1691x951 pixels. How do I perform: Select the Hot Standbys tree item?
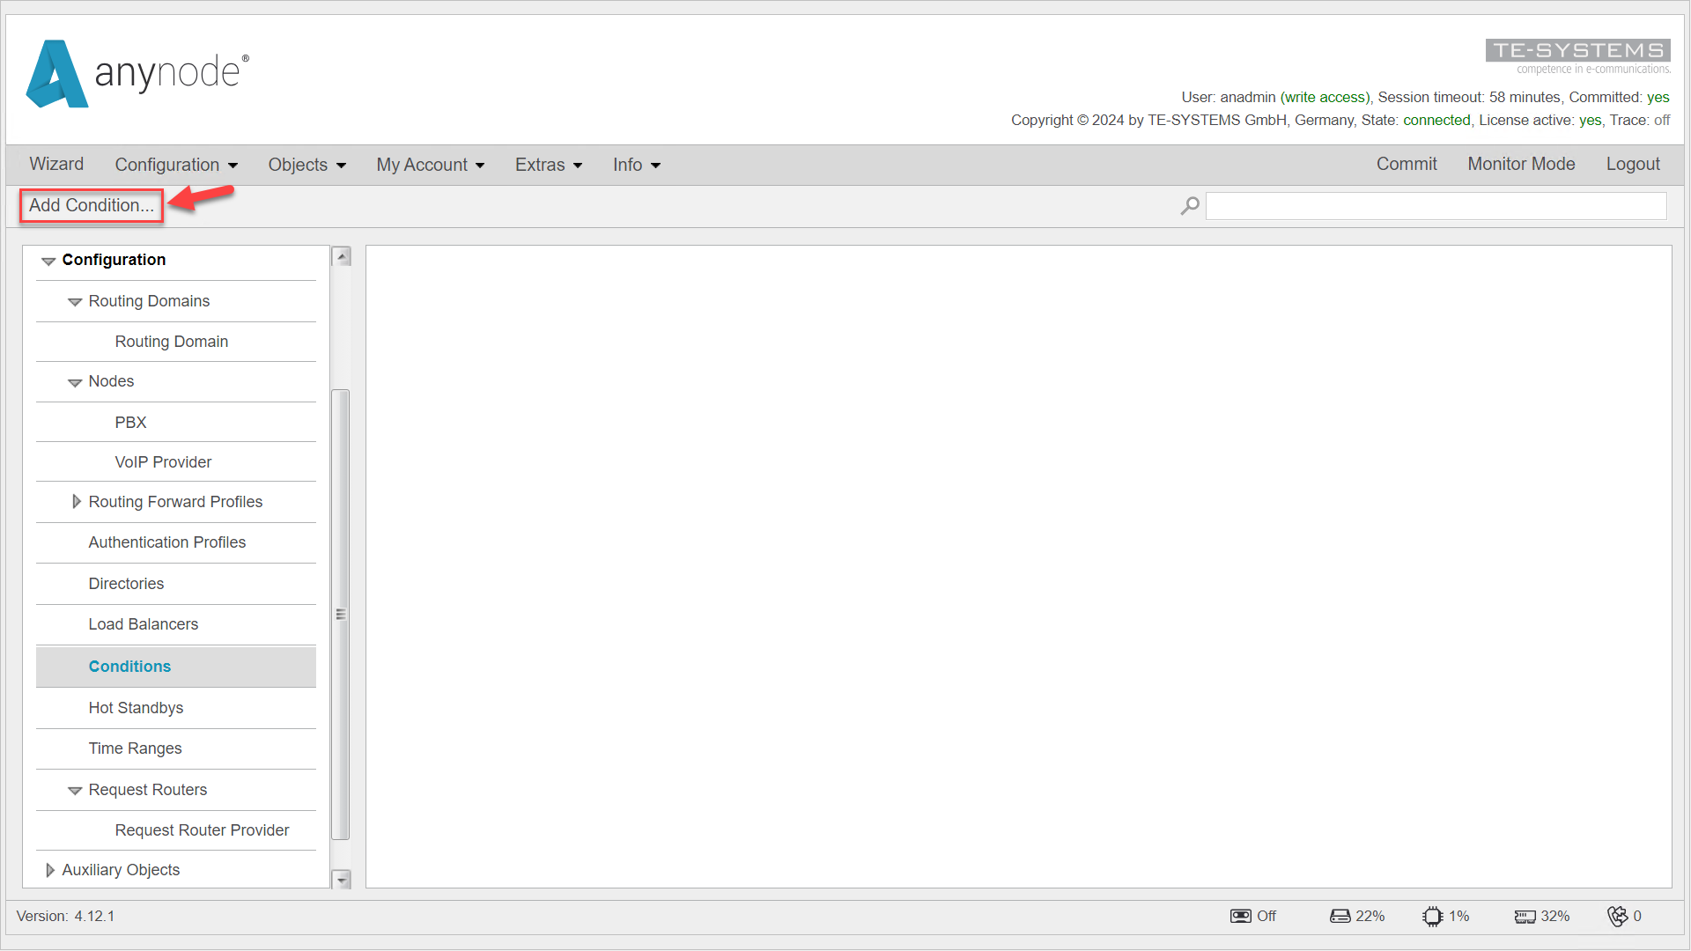137,707
